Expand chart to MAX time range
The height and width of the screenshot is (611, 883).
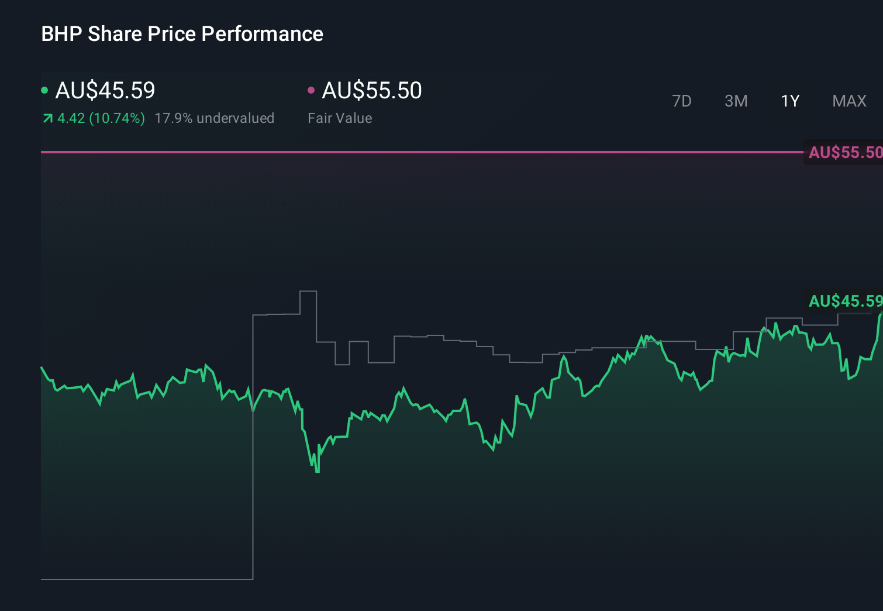(x=849, y=101)
